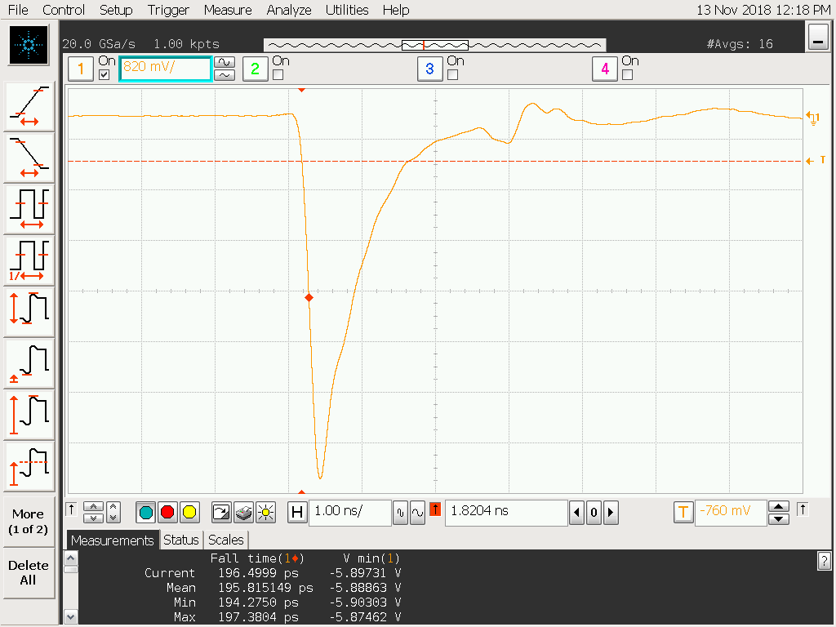Click the teal Run button

pyautogui.click(x=145, y=513)
